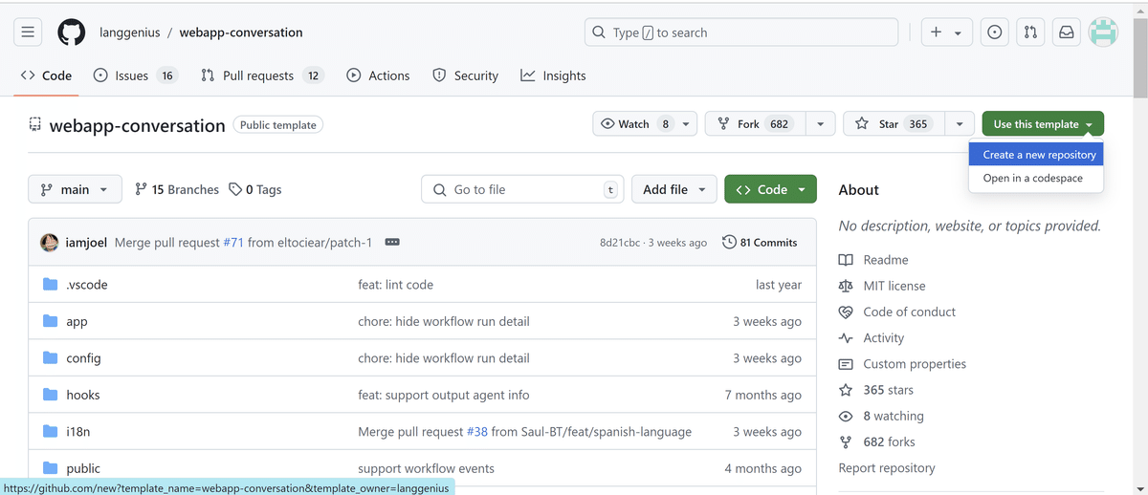Open the green Code dropdown
Viewport: 1148px width, 495px height.
(770, 189)
